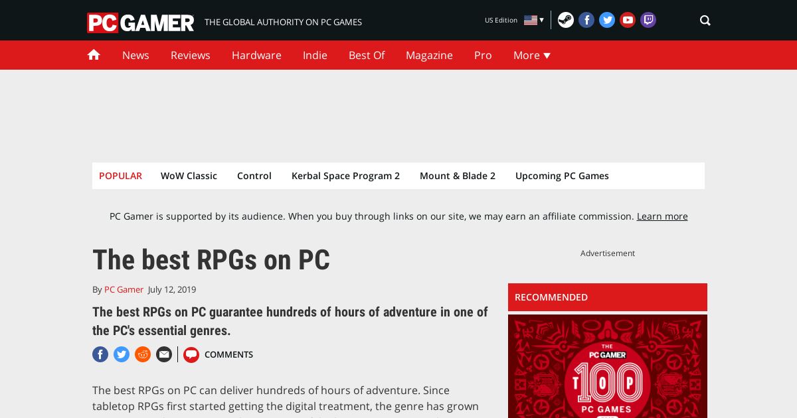Screen dimensions: 797x418
Task: Click the RECOMMENDED header
Action: coord(608,297)
